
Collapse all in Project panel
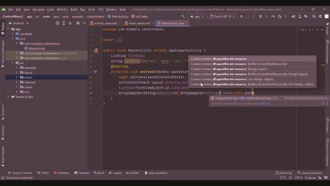tap(70, 23)
